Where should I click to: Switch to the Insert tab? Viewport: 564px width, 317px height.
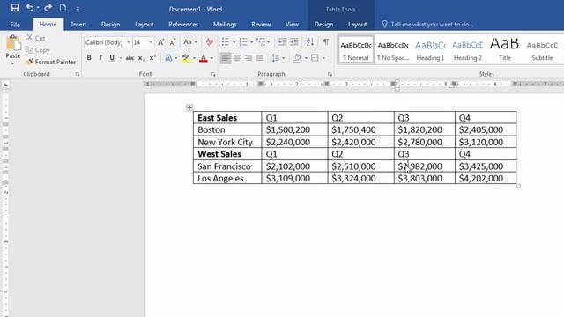(x=78, y=25)
